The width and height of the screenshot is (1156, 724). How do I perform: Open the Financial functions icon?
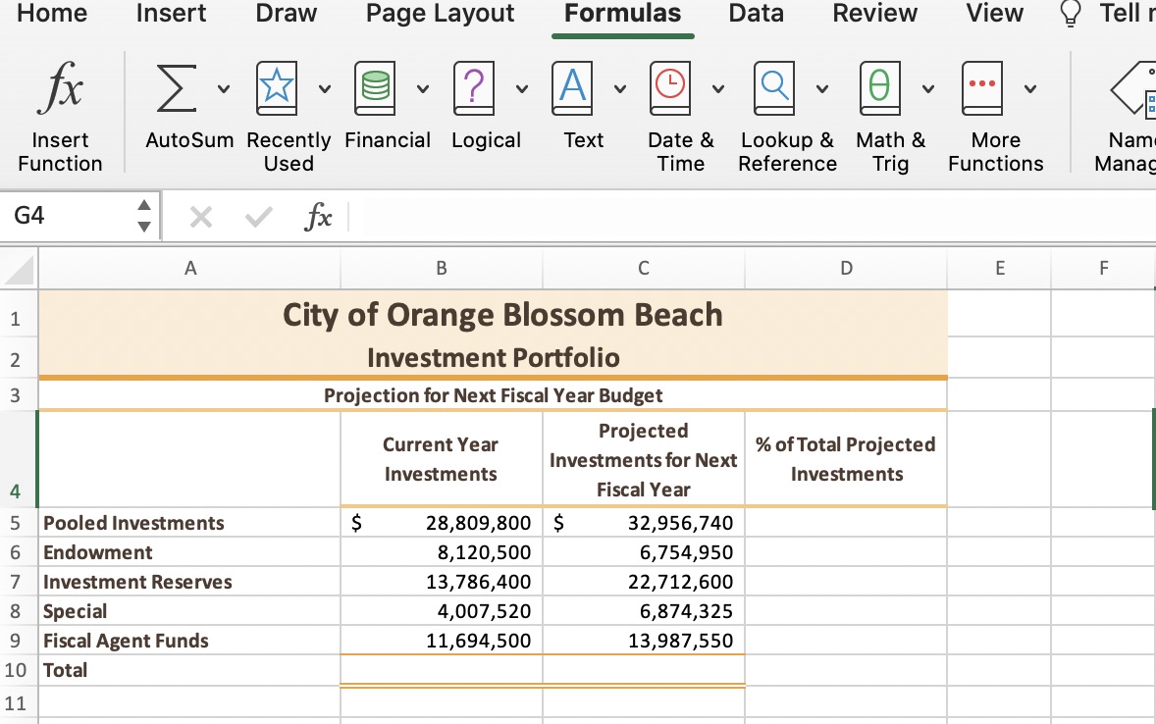point(374,88)
